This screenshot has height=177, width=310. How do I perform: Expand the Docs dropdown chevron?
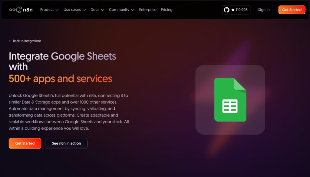click(103, 10)
